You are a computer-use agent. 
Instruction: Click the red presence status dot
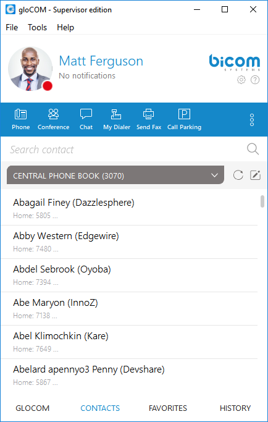[48, 86]
